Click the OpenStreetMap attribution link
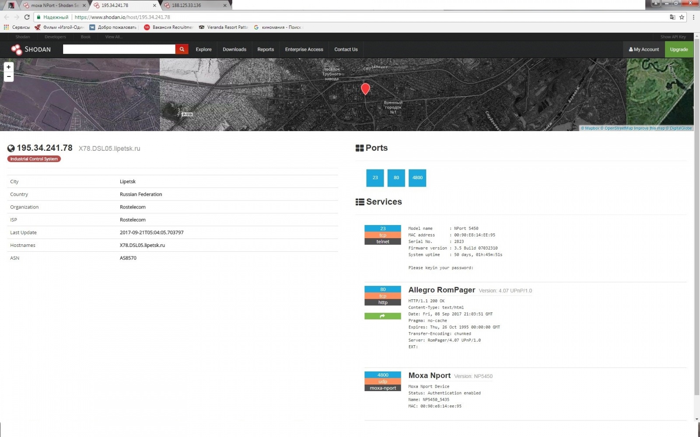 pyautogui.click(x=616, y=128)
